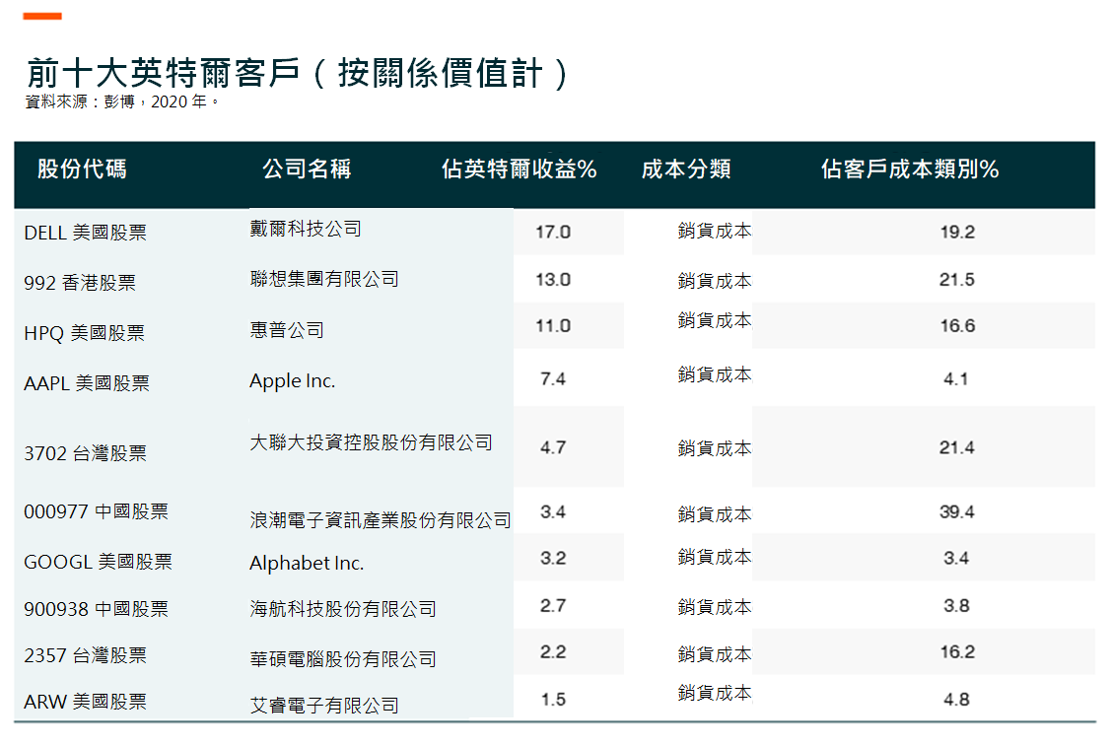Image resolution: width=1110 pixels, height=745 pixels.
Task: Select the cost share value 39.4
Action: tap(957, 512)
